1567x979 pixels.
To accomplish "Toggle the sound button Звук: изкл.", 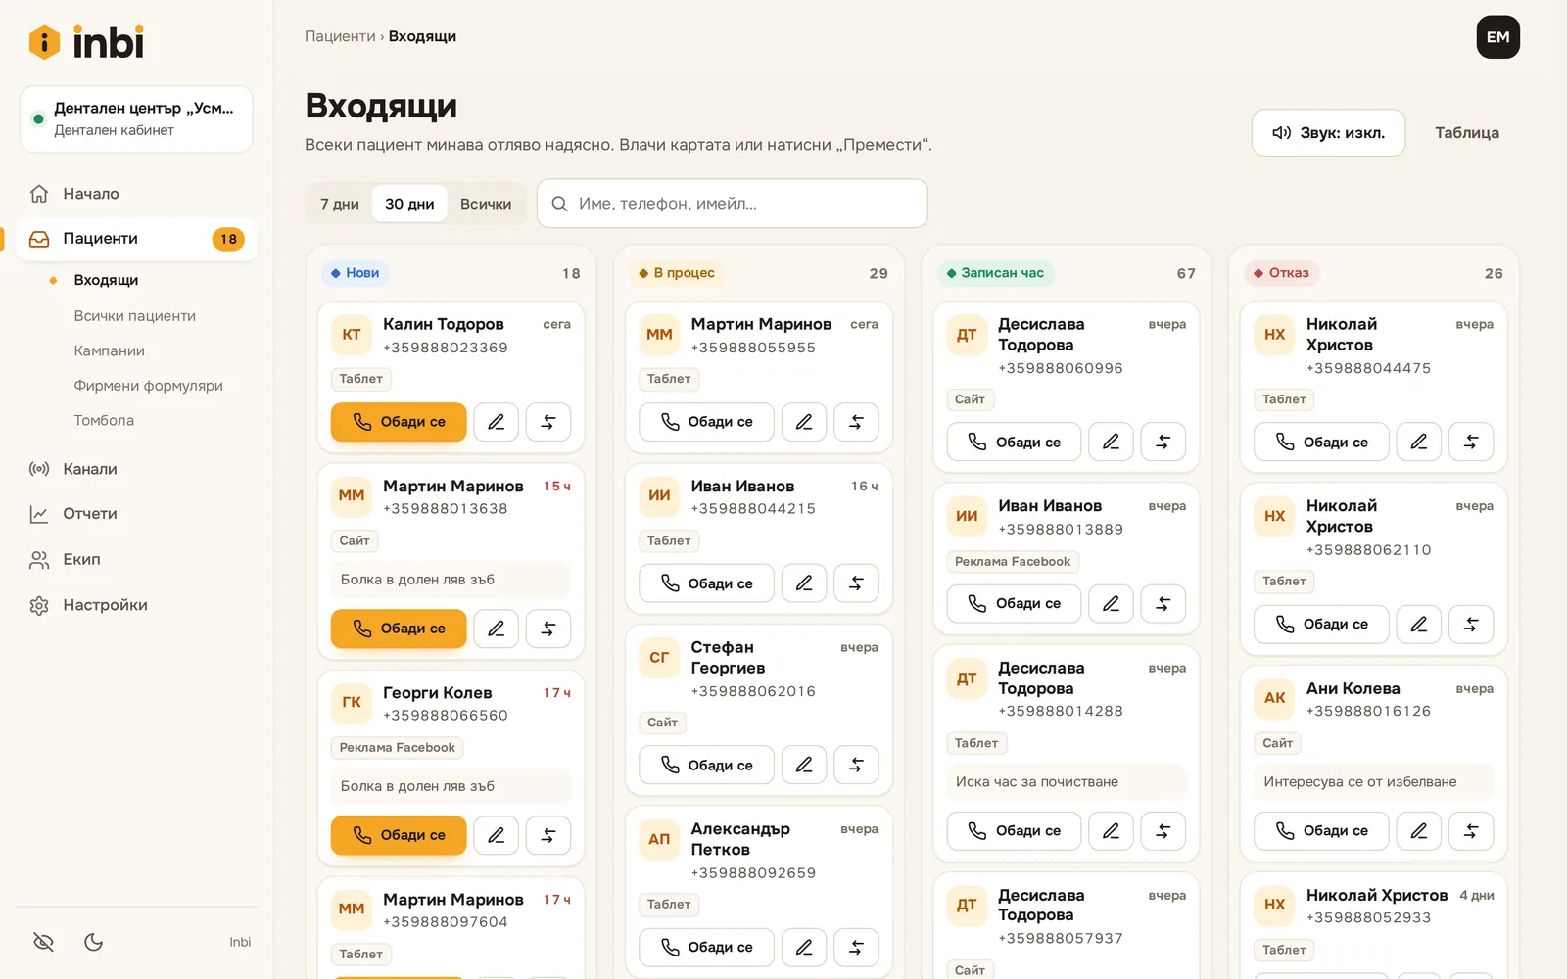I will pos(1328,133).
